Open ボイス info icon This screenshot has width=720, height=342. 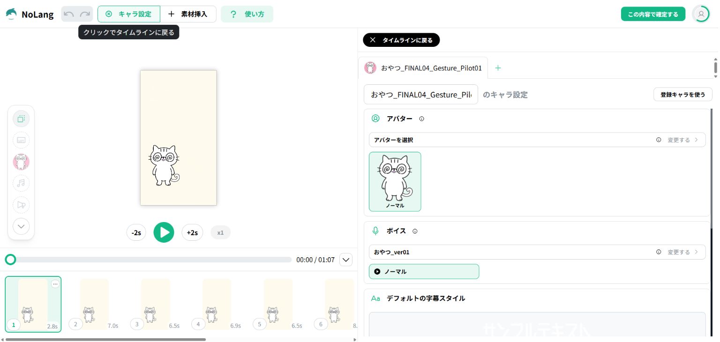[415, 231]
